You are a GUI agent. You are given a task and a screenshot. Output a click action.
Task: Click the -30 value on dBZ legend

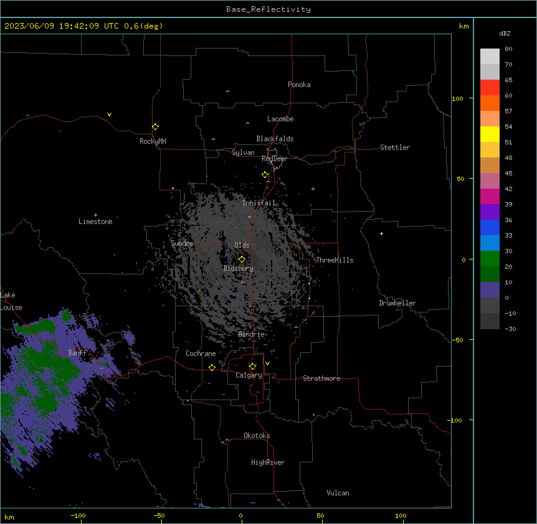[x=510, y=329]
